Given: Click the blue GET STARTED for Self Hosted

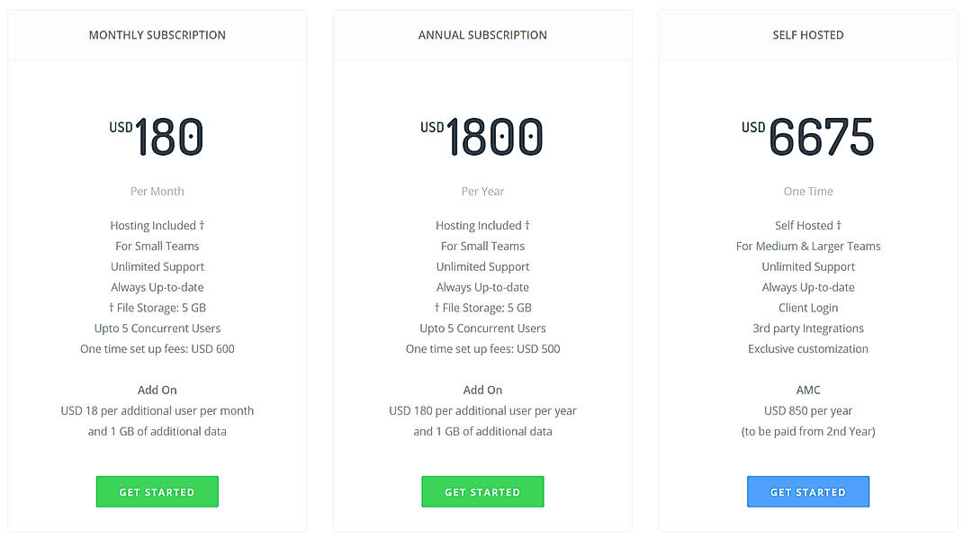Looking at the screenshot, I should pyautogui.click(x=807, y=491).
